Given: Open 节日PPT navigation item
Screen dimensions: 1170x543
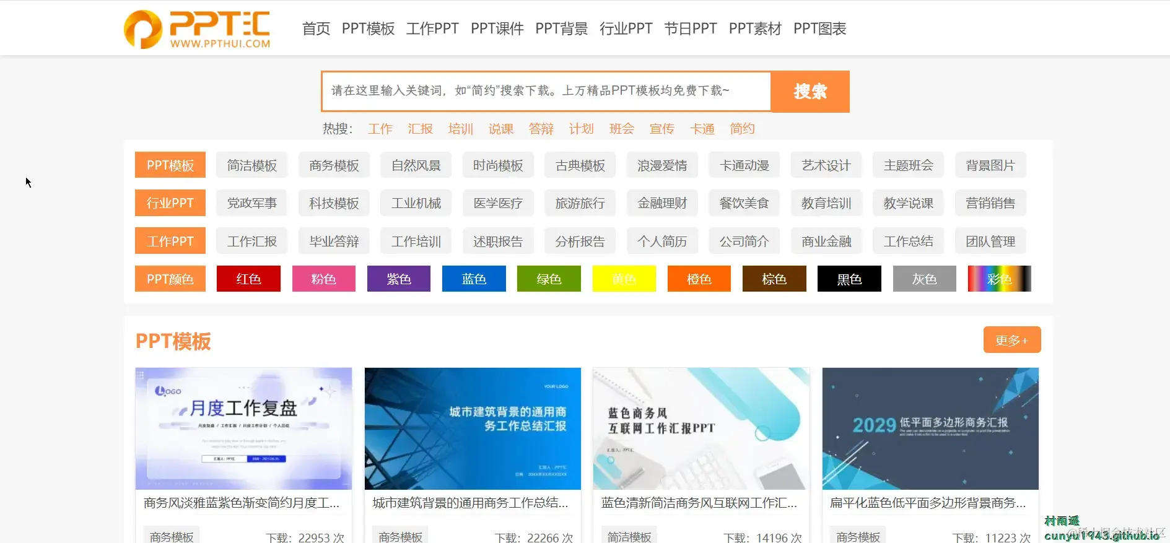Looking at the screenshot, I should point(690,28).
